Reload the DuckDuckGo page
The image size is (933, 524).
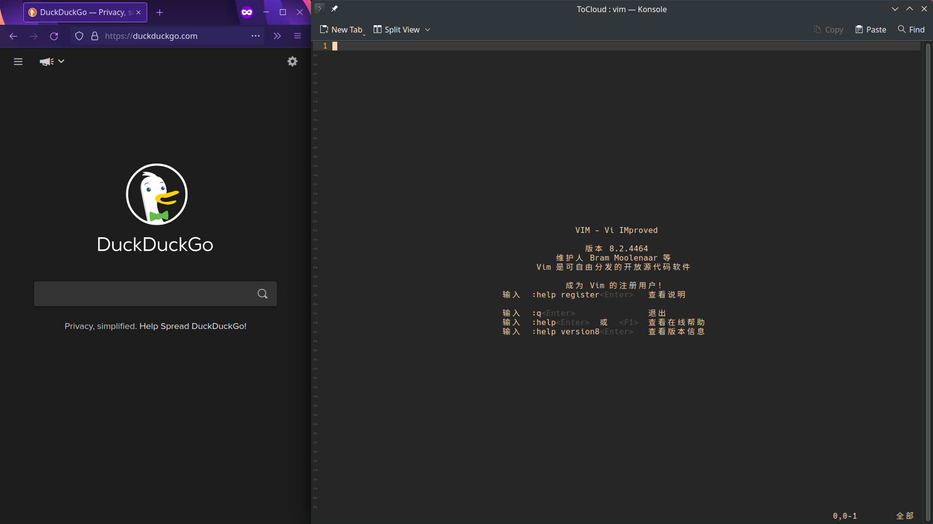click(54, 36)
